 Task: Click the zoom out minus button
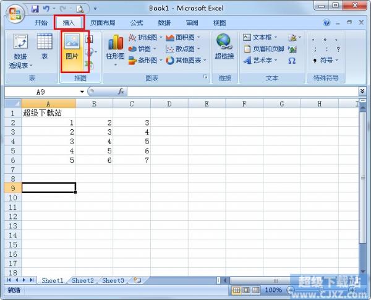coord(291,290)
